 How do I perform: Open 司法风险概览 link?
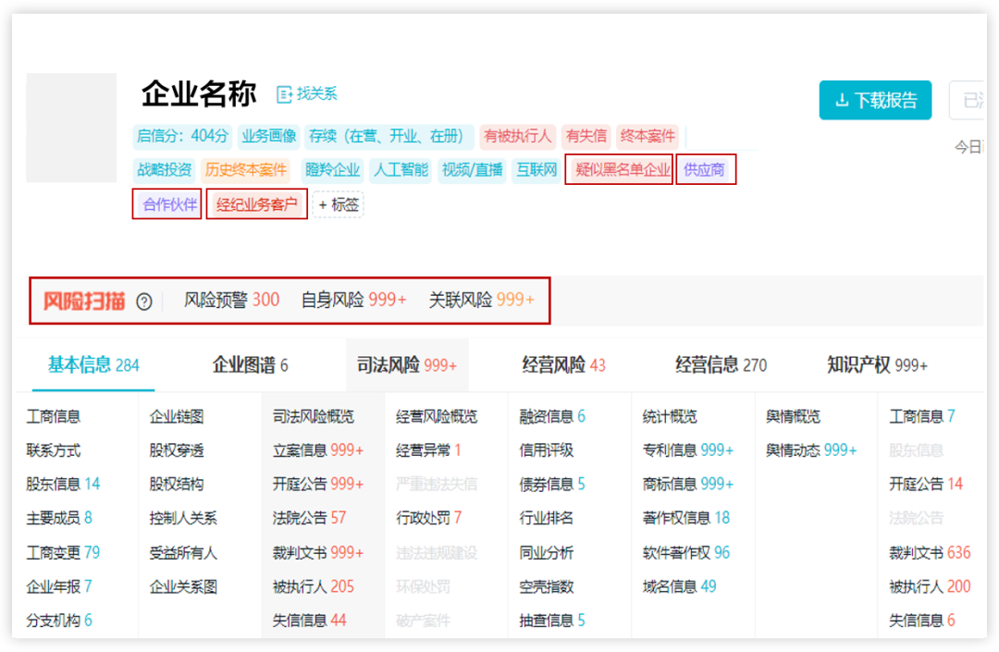click(x=314, y=416)
